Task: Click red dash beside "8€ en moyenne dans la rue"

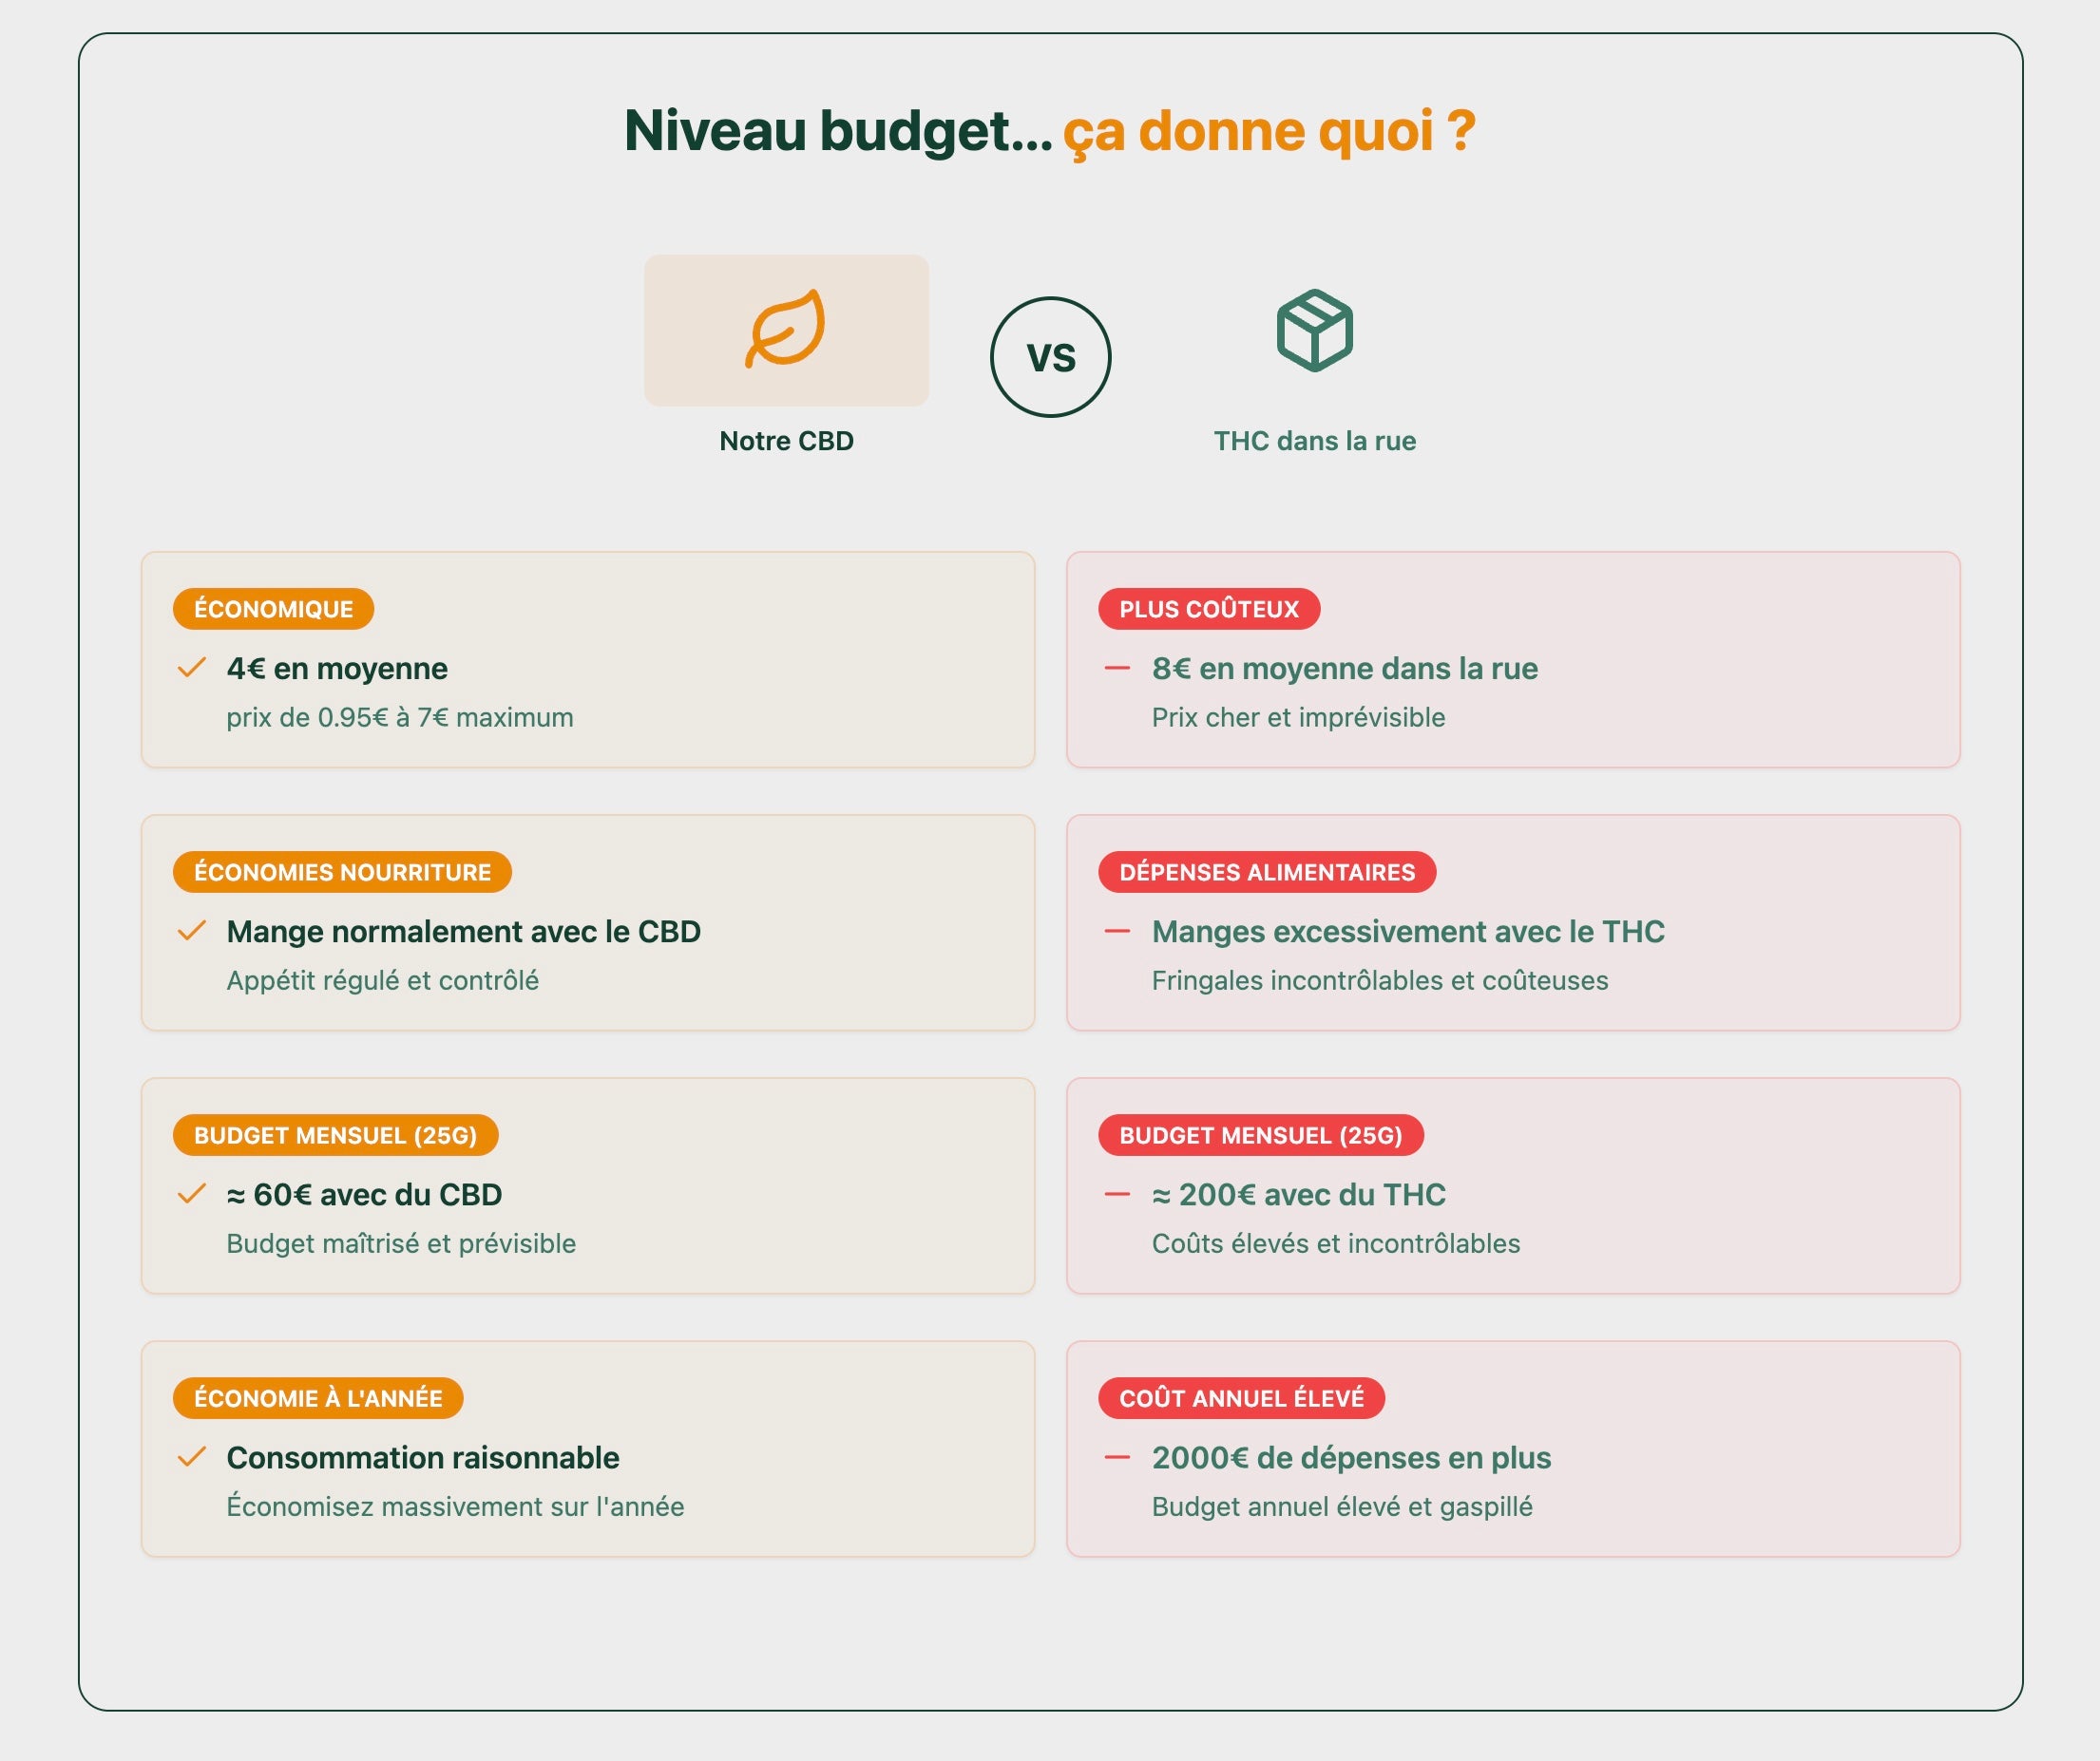Action: pos(1116,668)
